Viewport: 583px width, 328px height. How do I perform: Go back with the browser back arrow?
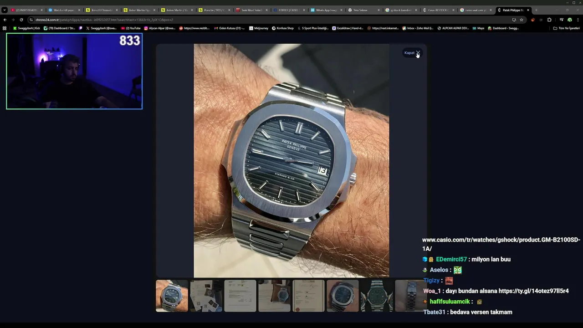tap(5, 20)
